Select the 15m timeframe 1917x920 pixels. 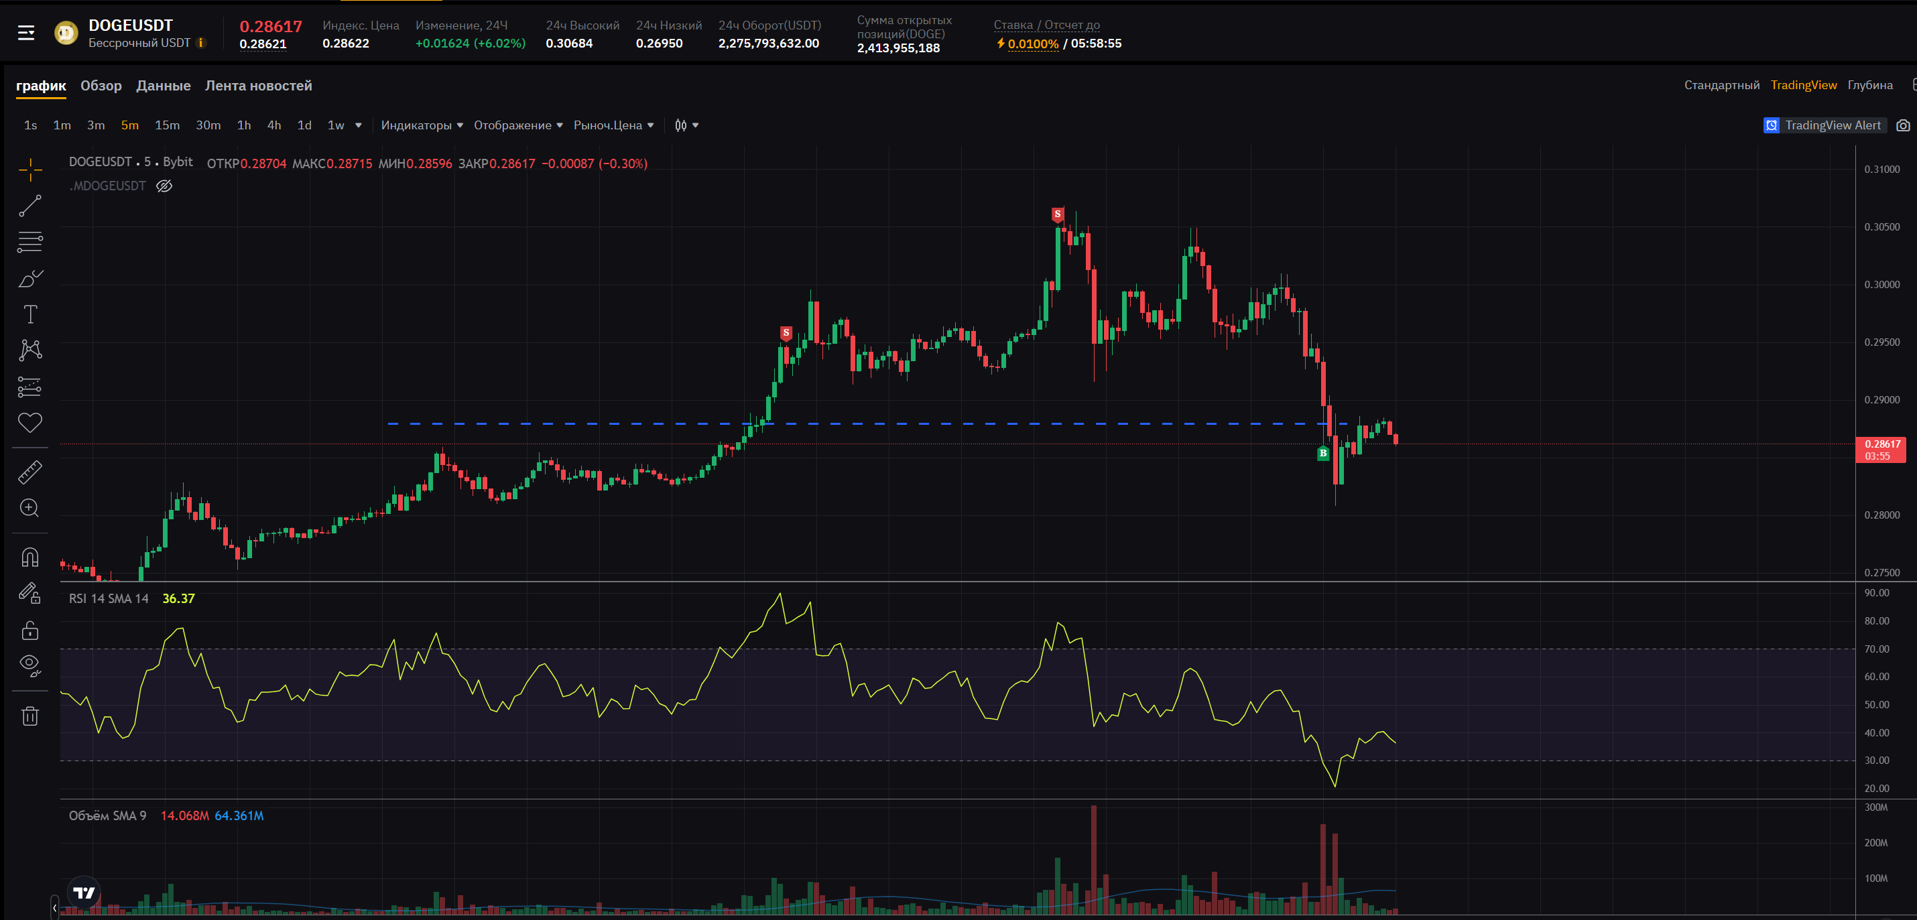click(167, 125)
